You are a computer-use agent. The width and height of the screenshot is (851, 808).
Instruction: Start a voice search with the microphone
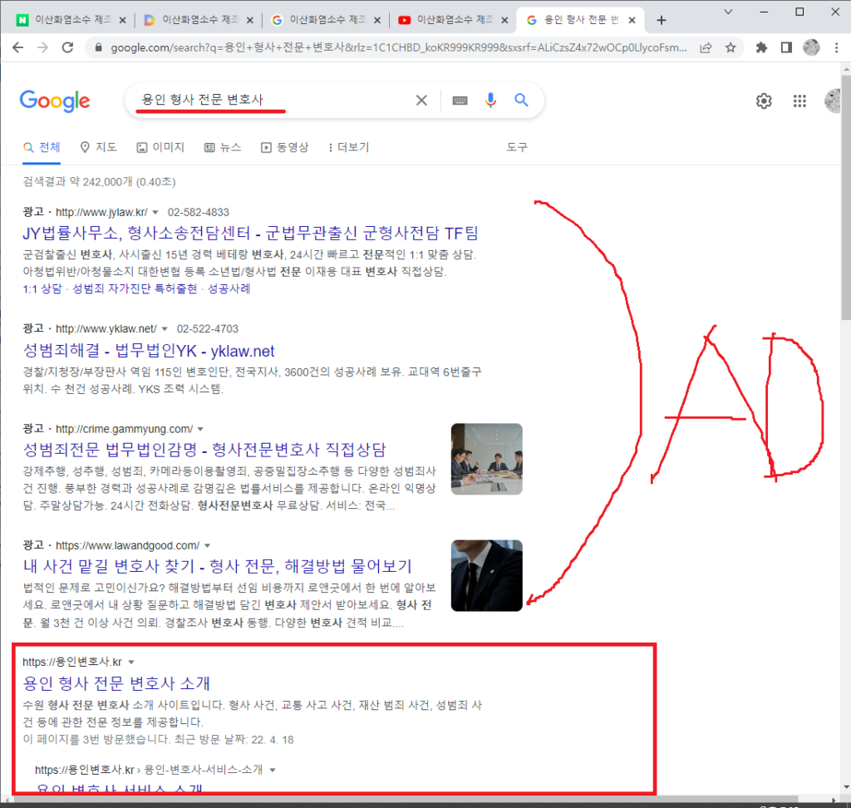(490, 101)
